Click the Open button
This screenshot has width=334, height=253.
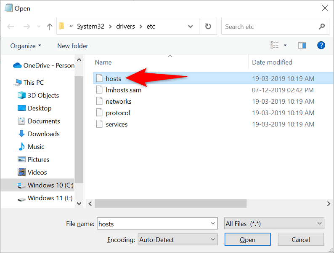(x=247, y=240)
